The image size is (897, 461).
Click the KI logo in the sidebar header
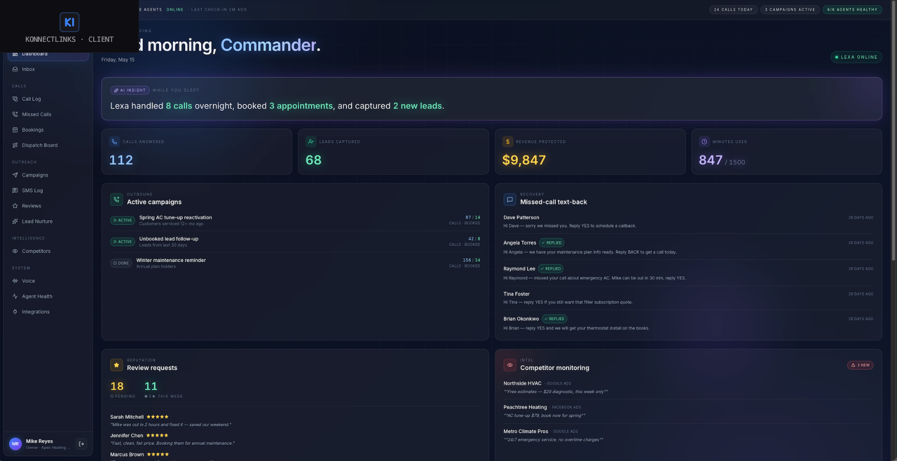pyautogui.click(x=69, y=22)
